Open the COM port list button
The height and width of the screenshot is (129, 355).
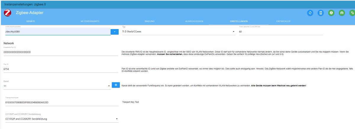pos(114,31)
